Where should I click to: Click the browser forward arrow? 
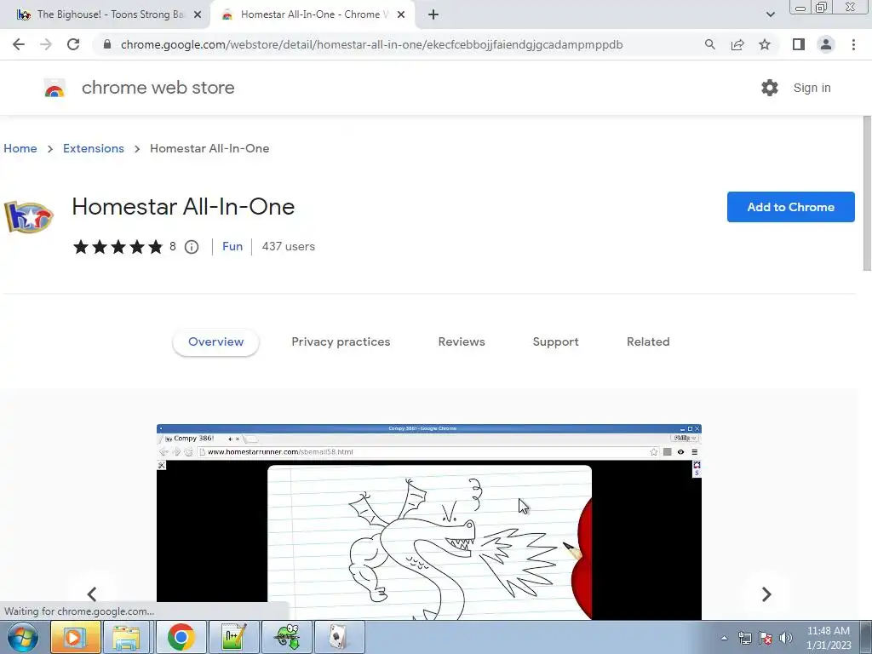[x=46, y=44]
